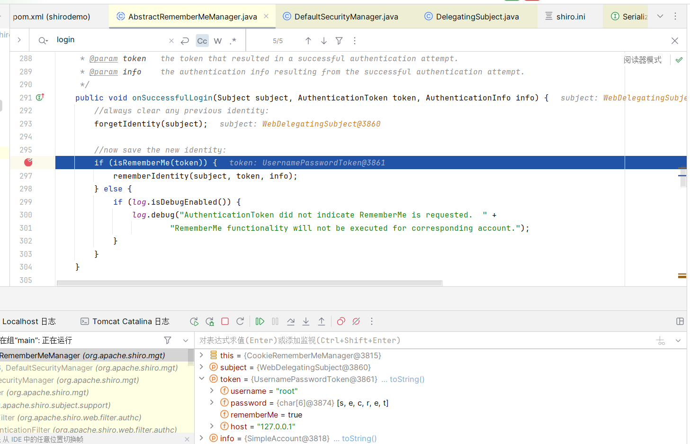Screen dimensions: 690x444
Task: Go to previous search occurrence
Action: click(x=308, y=41)
